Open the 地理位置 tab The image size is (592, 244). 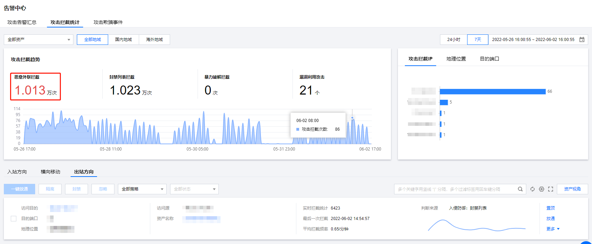tap(456, 59)
